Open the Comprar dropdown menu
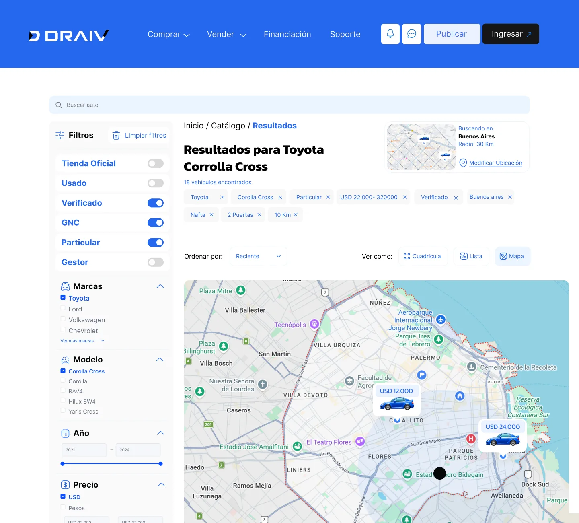 [x=168, y=34]
